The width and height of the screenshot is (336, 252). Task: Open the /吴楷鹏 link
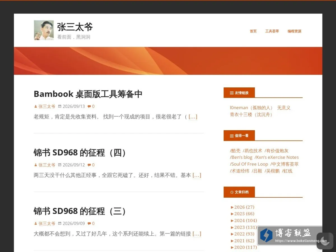(x=272, y=171)
